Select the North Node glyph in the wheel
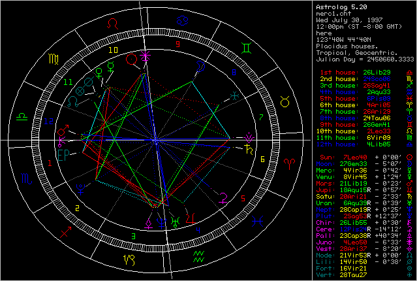The height and width of the screenshot is (281, 417). 73,102
